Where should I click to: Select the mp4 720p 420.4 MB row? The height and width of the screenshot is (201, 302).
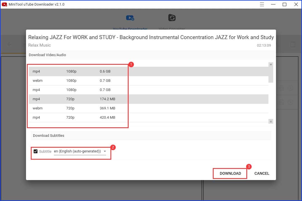[148, 118]
